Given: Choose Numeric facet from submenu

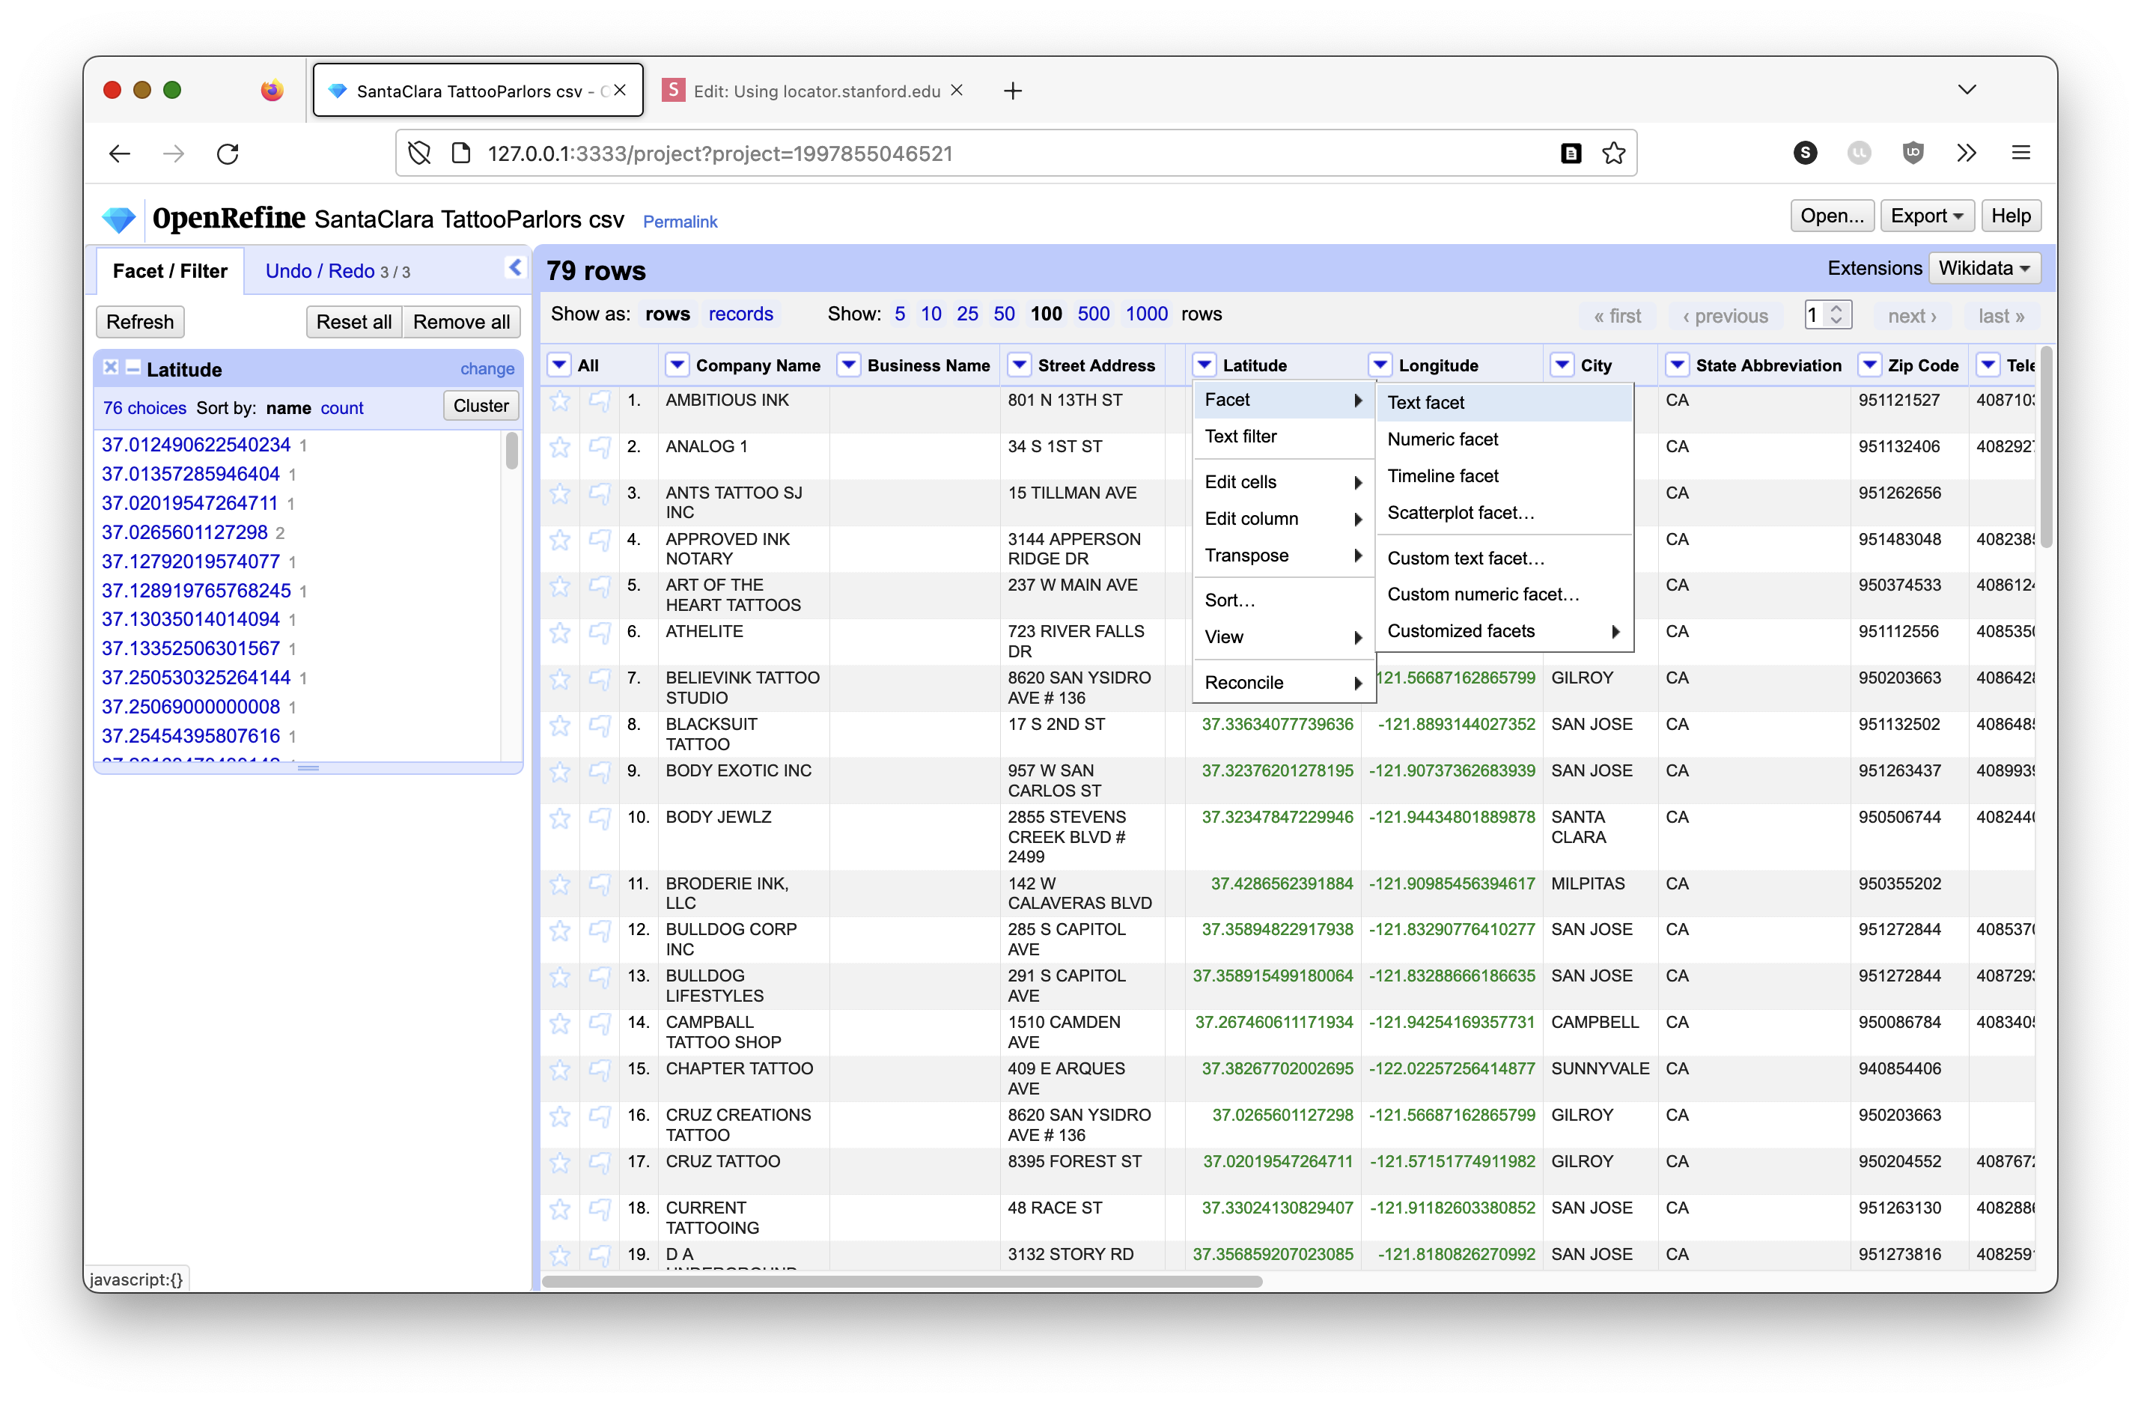Looking at the screenshot, I should [x=1442, y=439].
